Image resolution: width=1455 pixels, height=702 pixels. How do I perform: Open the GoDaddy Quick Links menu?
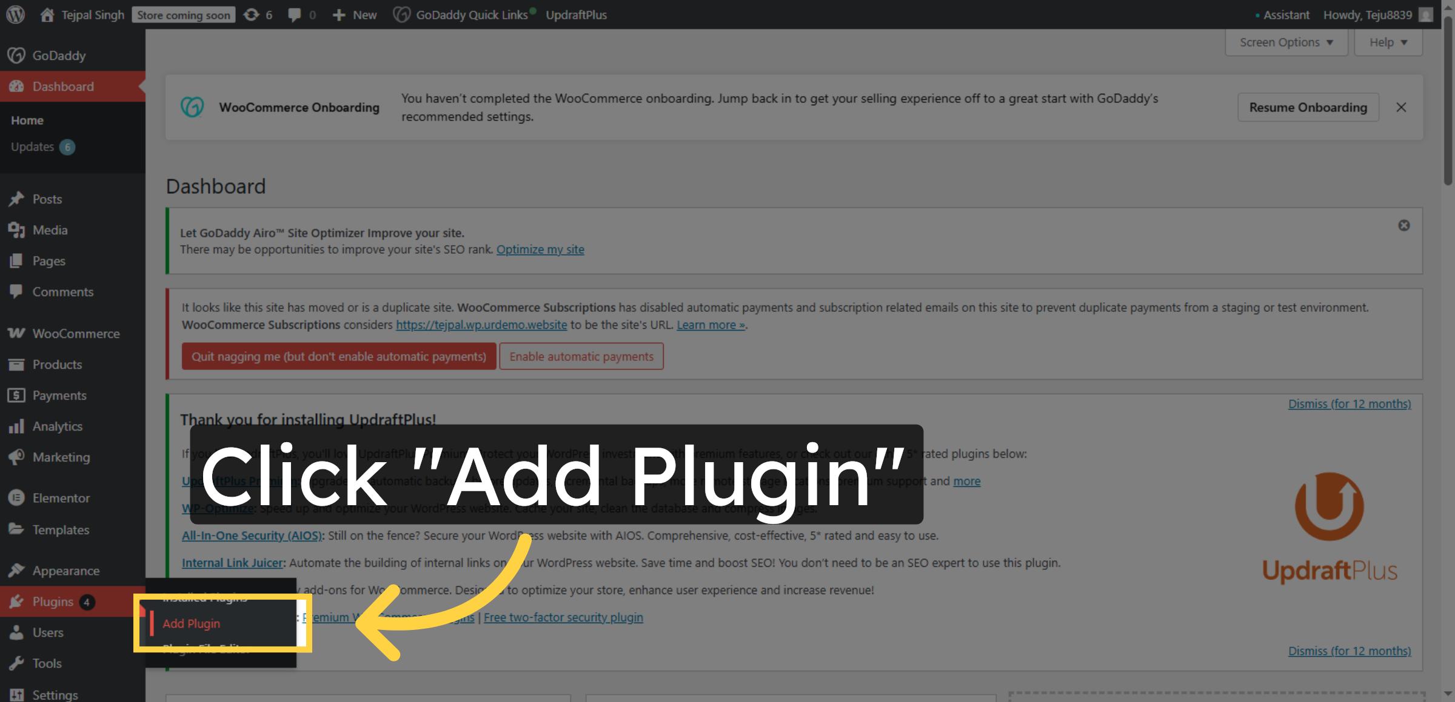pos(463,14)
